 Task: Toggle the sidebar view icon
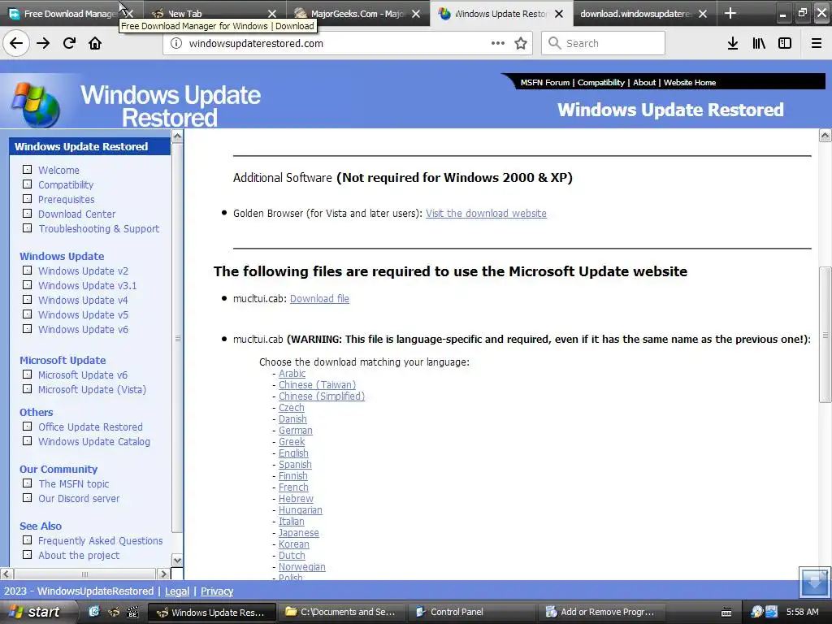pyautogui.click(x=785, y=44)
